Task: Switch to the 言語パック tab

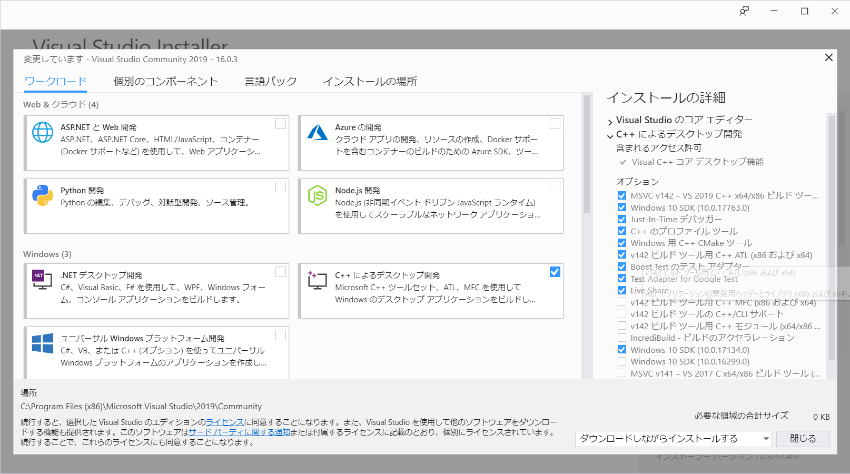Action: coord(271,82)
